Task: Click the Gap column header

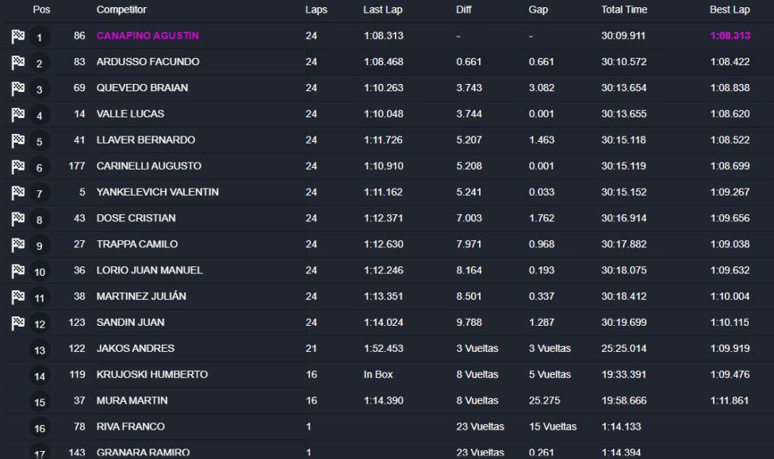Action: coord(538,10)
